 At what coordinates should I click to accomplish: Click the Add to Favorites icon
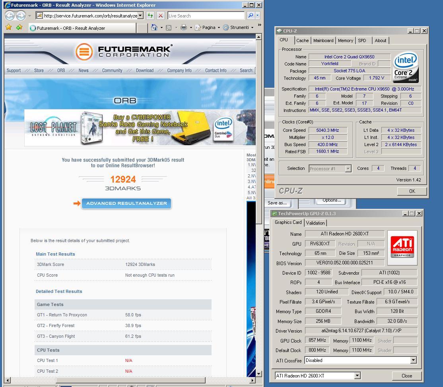(x=19, y=27)
